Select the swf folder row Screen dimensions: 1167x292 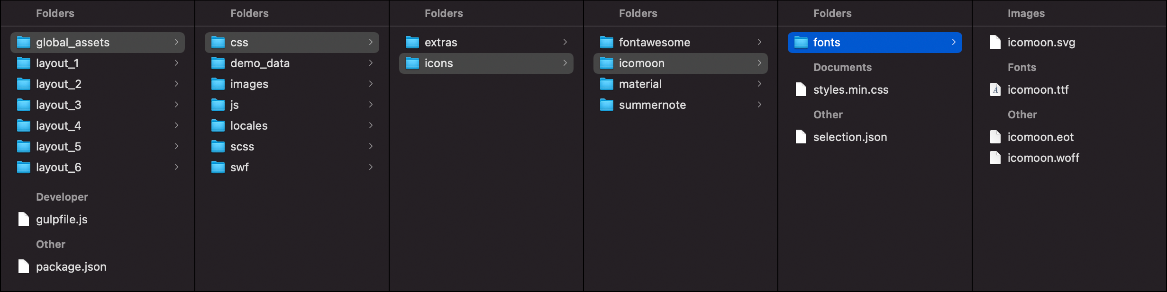pyautogui.click(x=292, y=168)
